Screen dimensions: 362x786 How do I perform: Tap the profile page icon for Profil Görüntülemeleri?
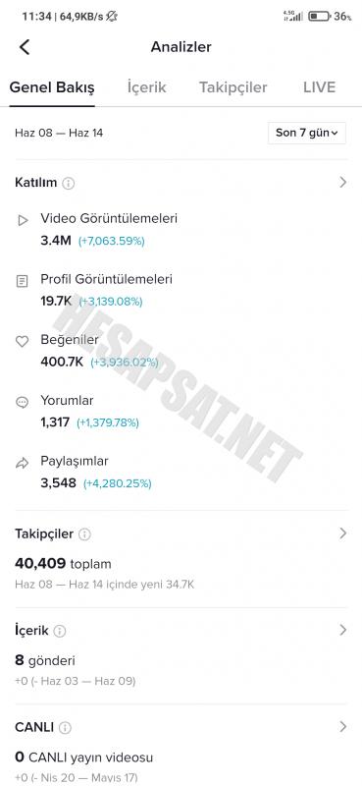coord(22,281)
